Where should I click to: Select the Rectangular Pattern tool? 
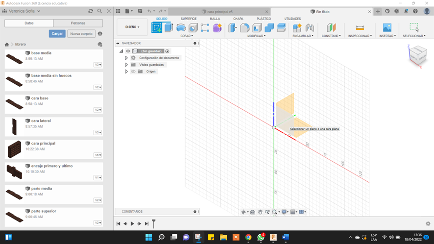coord(205,28)
